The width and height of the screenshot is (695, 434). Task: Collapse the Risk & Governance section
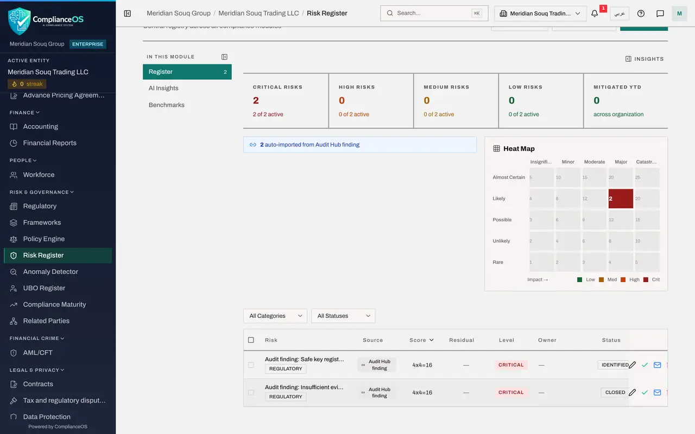[42, 192]
